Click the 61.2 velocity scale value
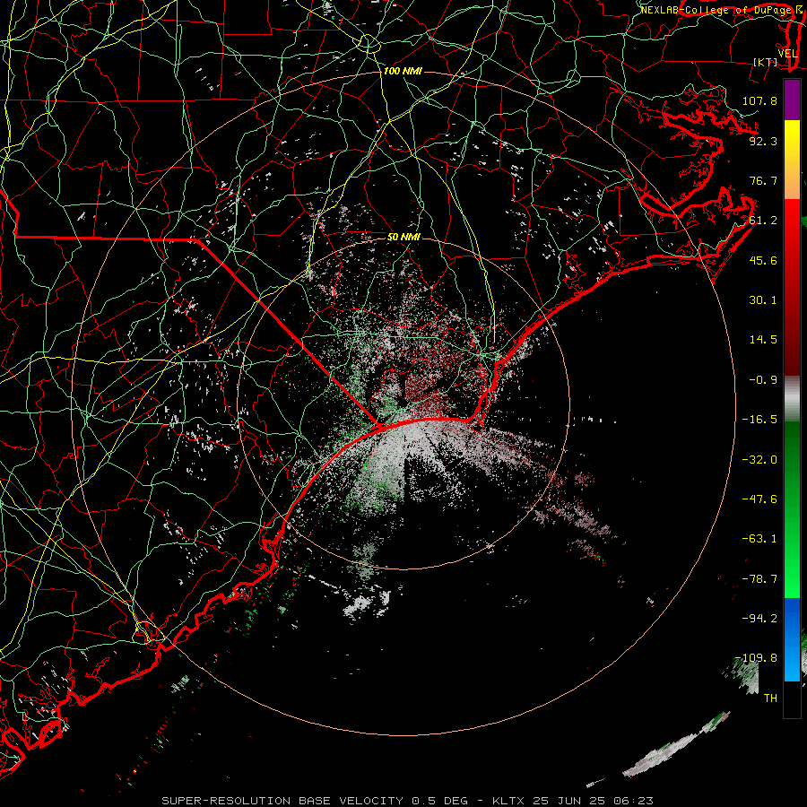 click(763, 221)
